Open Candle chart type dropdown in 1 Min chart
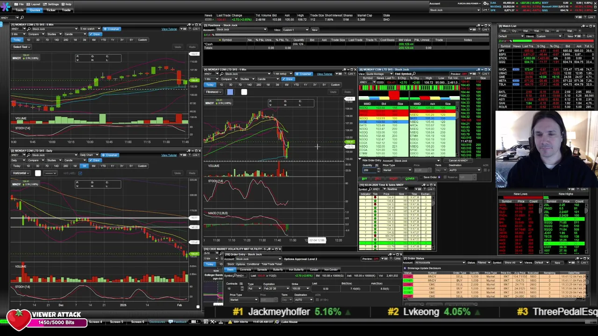 pyautogui.click(x=267, y=79)
